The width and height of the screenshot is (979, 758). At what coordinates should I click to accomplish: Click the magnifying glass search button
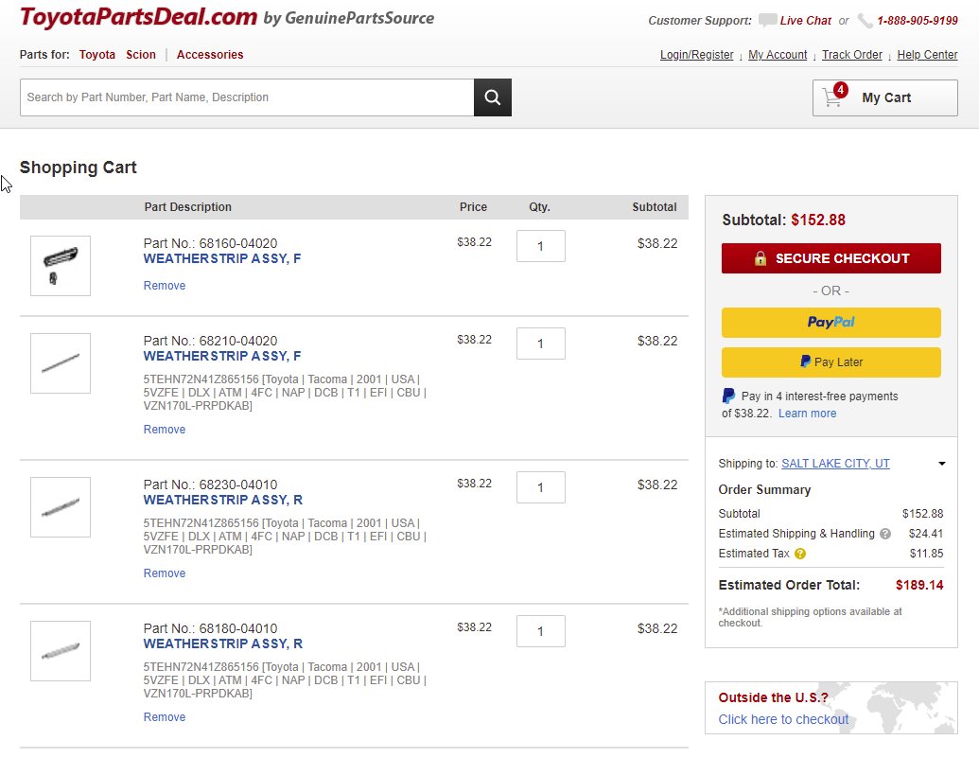[492, 97]
